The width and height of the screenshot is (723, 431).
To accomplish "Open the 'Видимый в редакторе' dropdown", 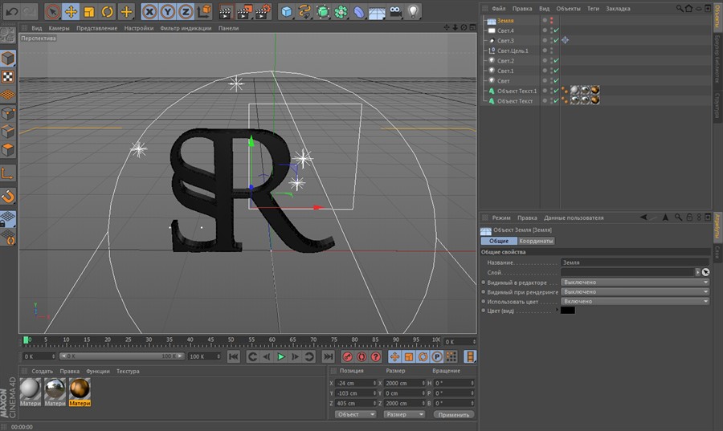I will click(x=635, y=283).
